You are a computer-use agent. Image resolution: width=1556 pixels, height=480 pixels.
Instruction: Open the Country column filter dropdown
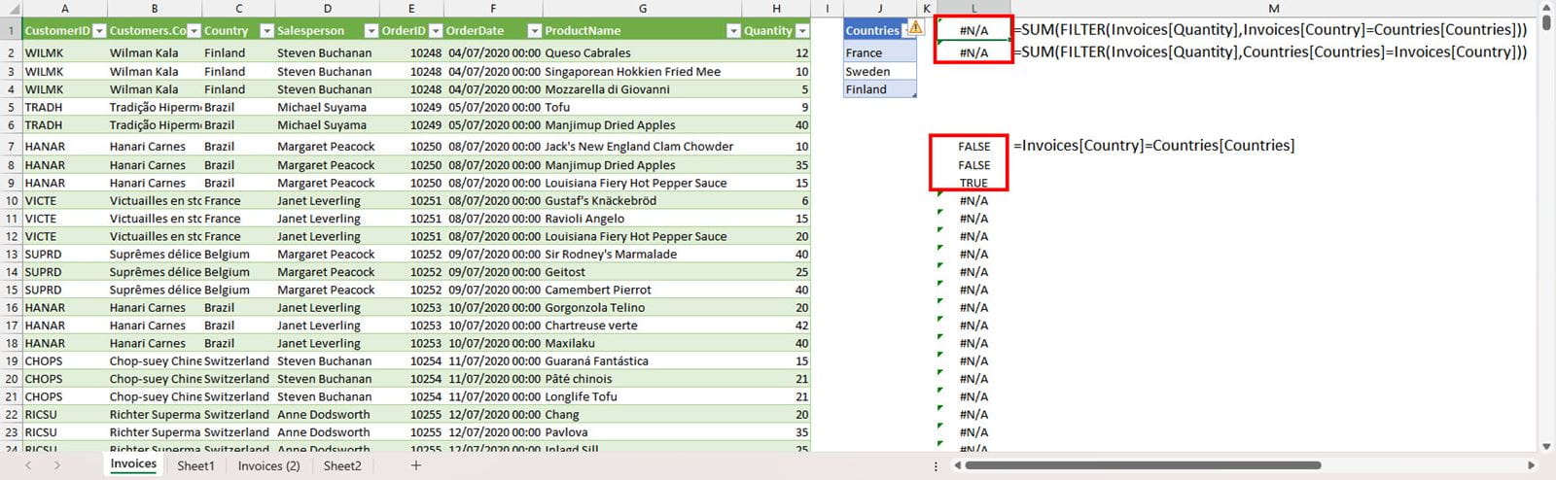(266, 31)
